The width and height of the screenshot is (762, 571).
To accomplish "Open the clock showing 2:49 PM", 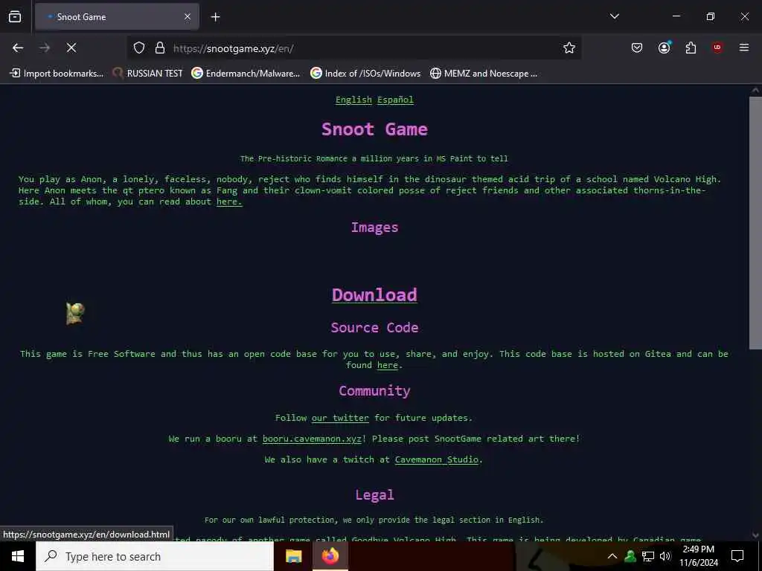I will pyautogui.click(x=698, y=556).
